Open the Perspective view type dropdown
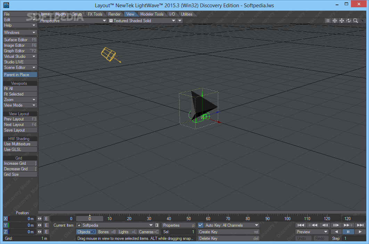 click(73, 21)
